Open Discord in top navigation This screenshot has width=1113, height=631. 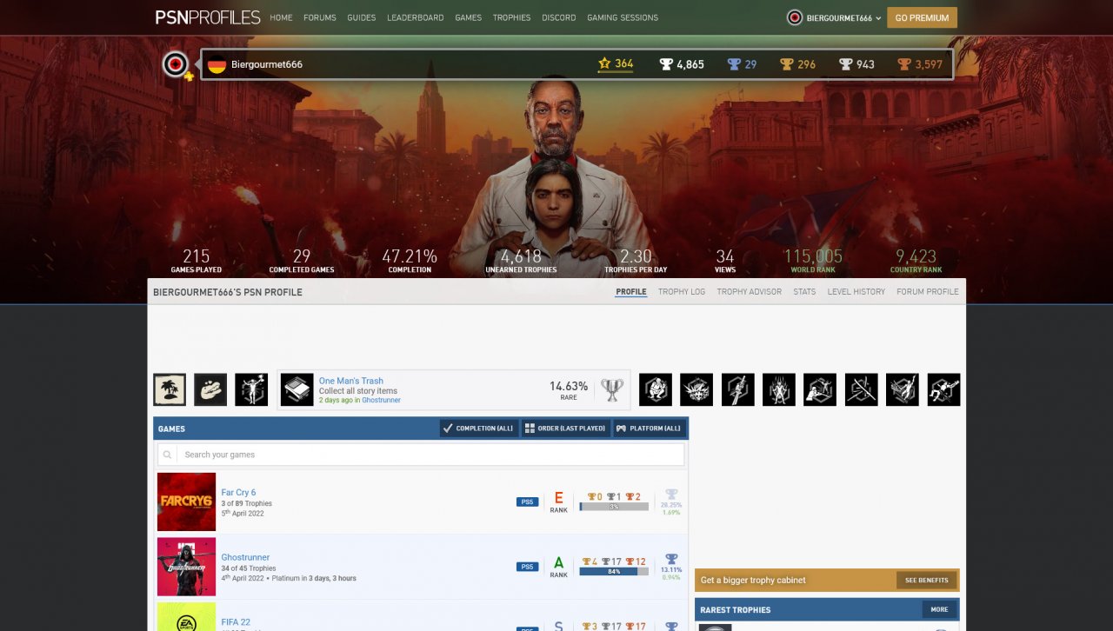coord(558,17)
